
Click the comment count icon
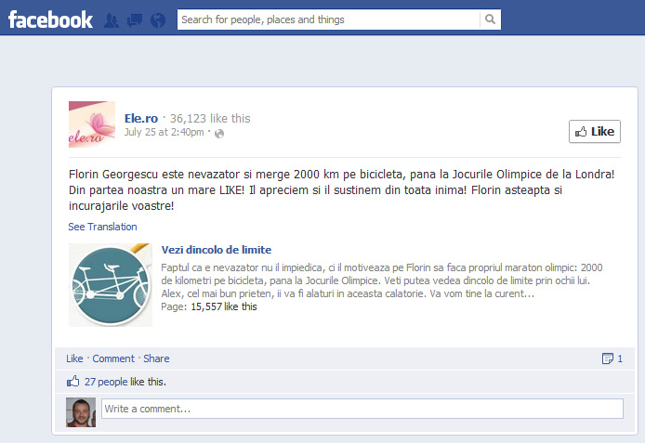[608, 358]
